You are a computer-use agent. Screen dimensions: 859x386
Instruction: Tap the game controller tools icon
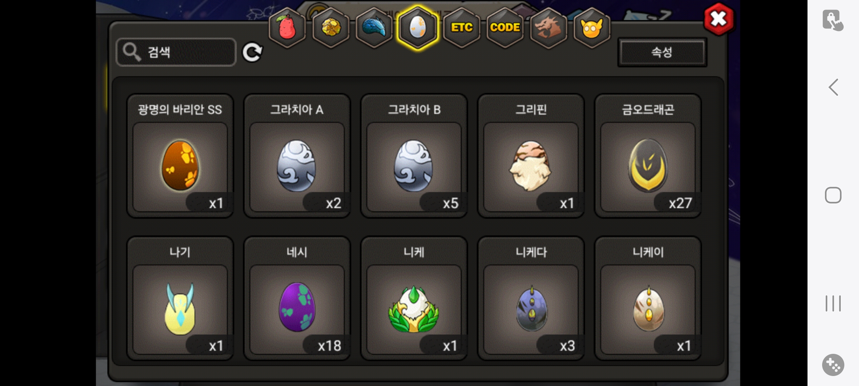[833, 365]
